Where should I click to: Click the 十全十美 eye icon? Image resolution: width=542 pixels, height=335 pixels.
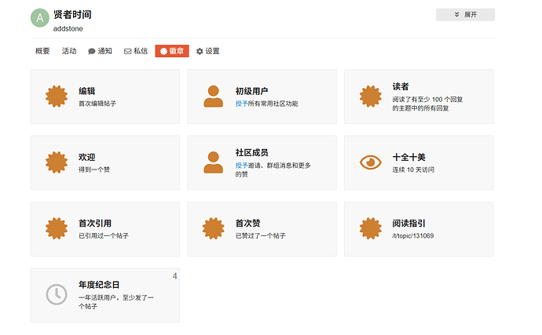click(x=371, y=162)
